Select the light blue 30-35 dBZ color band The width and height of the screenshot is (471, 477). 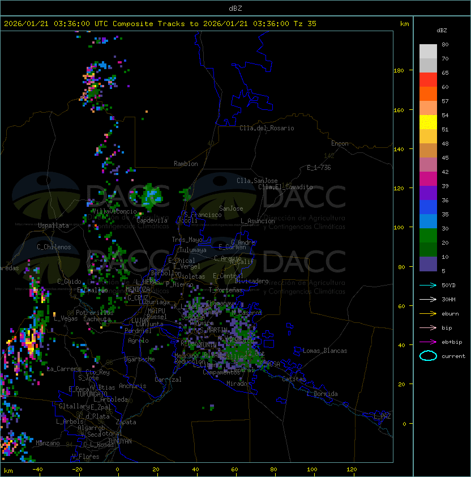pyautogui.click(x=428, y=221)
